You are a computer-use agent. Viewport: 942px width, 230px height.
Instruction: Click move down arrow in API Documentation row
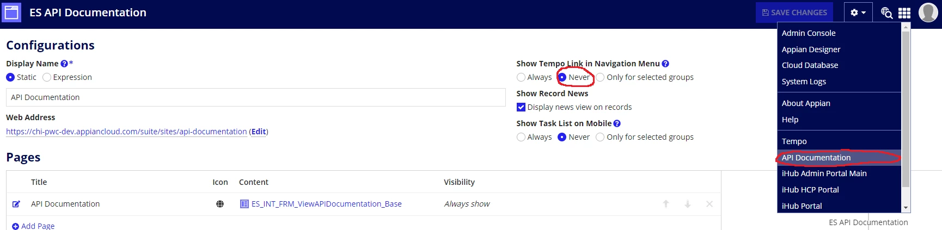(688, 204)
